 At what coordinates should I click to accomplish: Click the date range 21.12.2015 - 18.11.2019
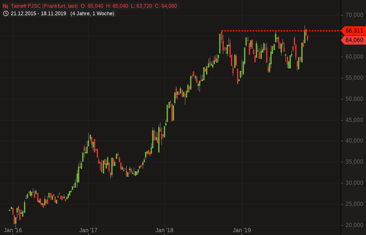tap(38, 14)
